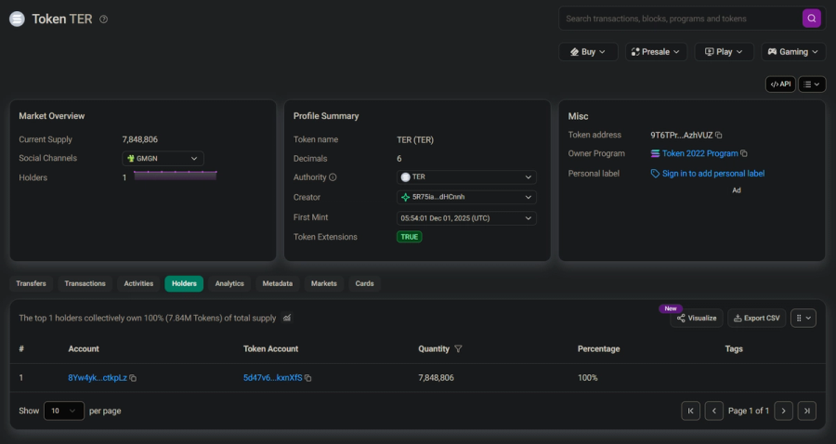Expand the GMGN social channels dropdown
The height and width of the screenshot is (444, 836).
pos(163,159)
